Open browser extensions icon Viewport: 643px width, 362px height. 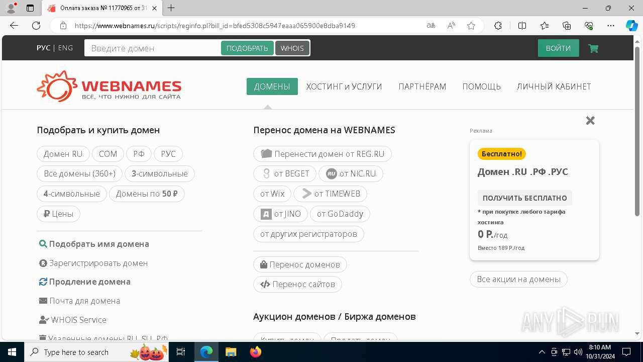click(498, 26)
